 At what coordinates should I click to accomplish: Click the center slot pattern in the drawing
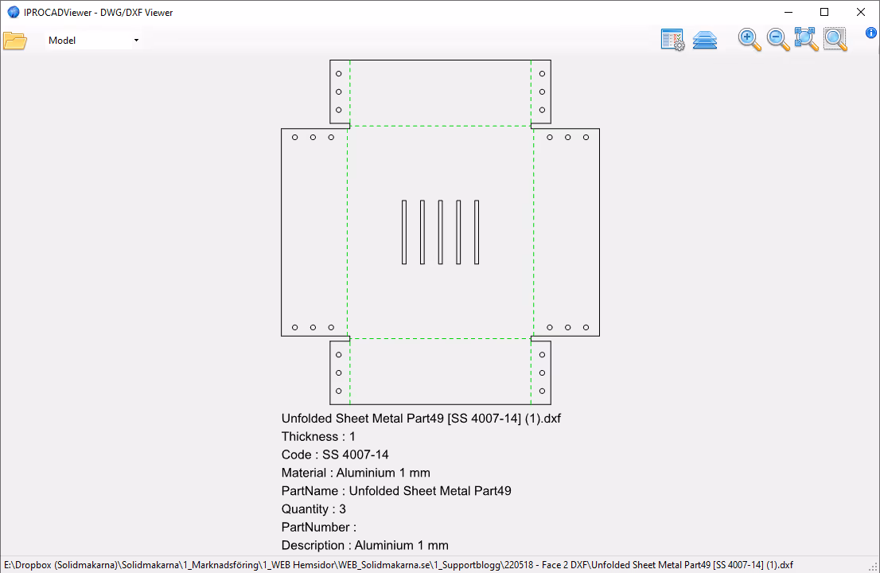[440, 232]
